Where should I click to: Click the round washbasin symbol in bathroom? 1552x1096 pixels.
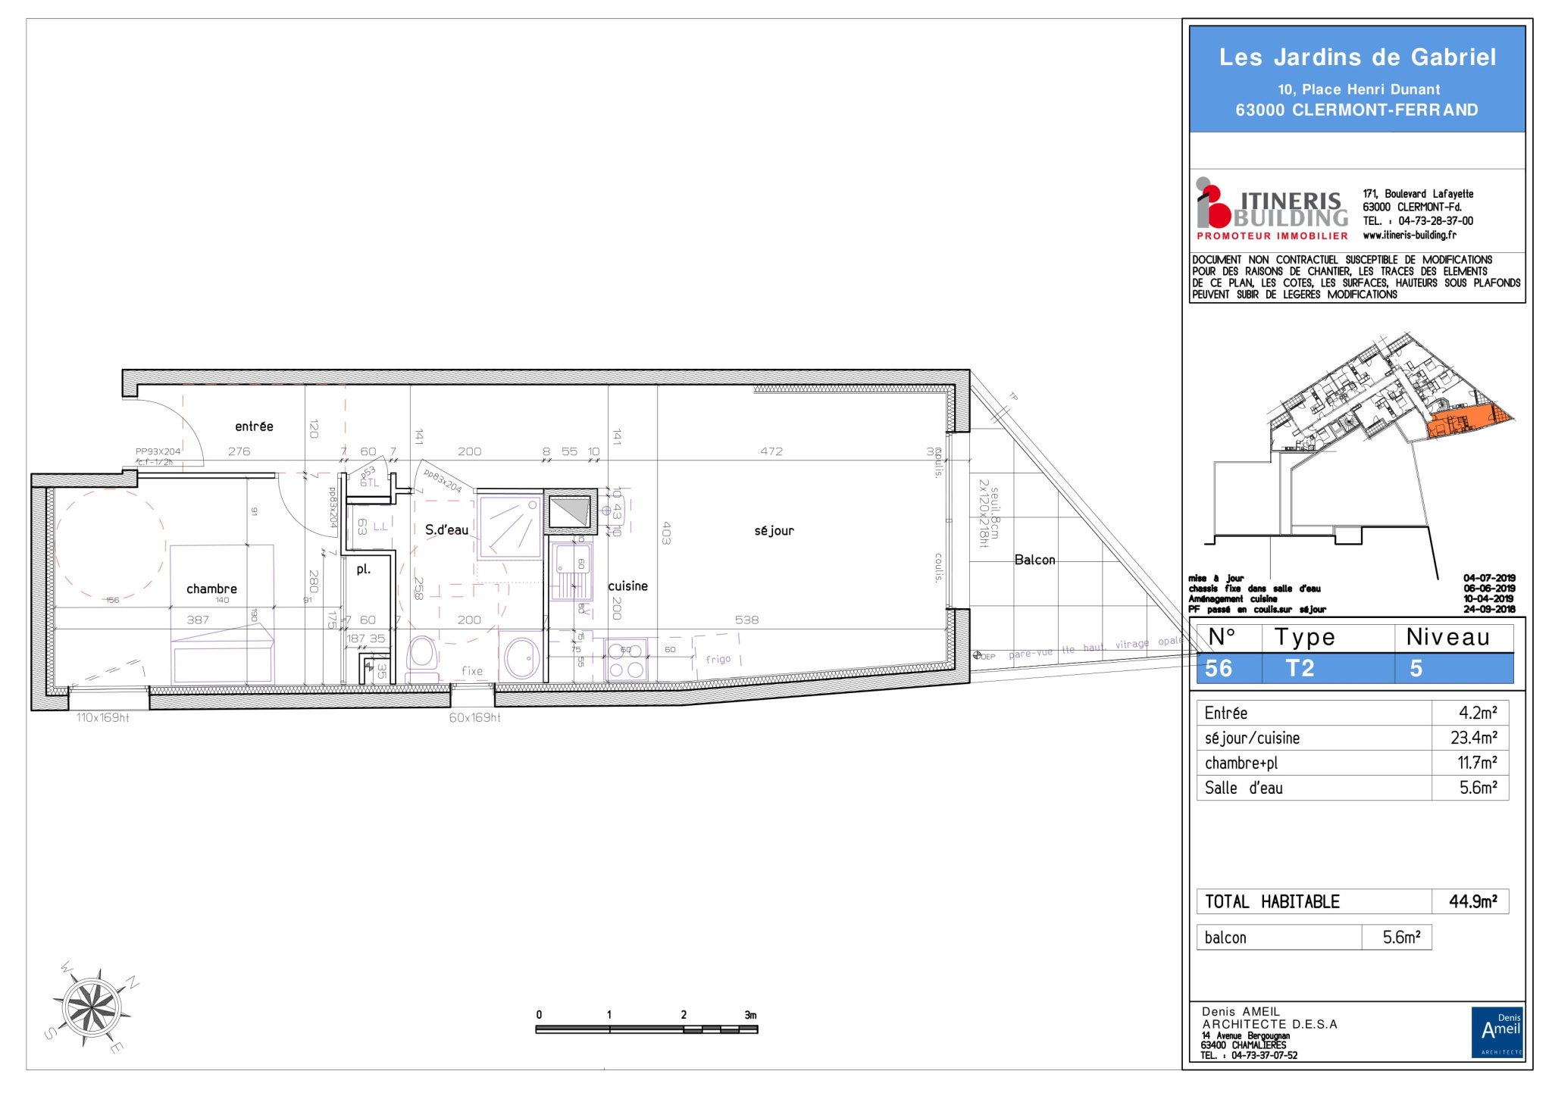pos(520,658)
